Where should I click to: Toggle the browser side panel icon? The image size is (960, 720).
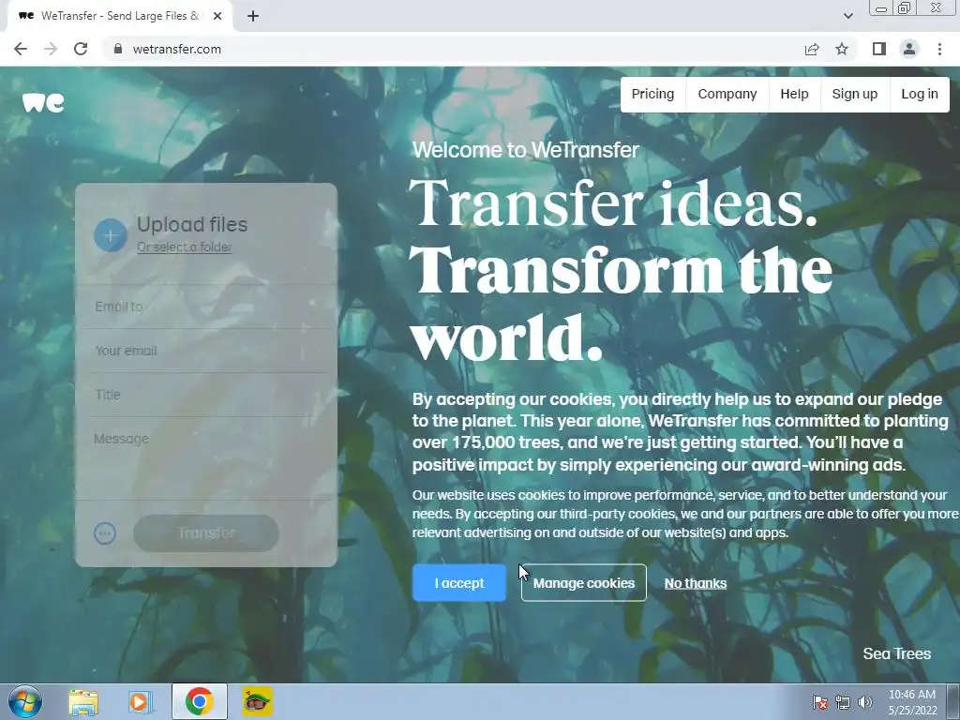coord(879,49)
